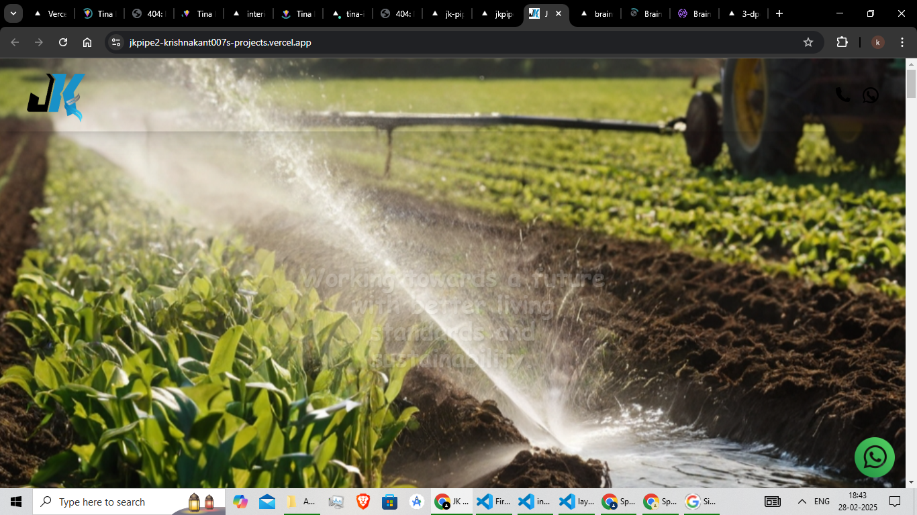Click the floating green WhatsApp chat button
Viewport: 917px width, 515px height.
point(874,457)
